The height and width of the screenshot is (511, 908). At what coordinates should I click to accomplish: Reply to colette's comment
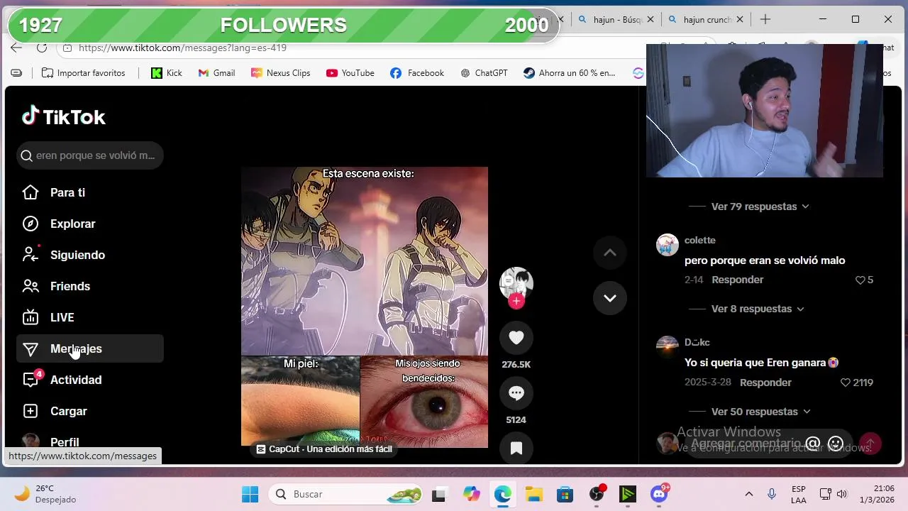[738, 280]
